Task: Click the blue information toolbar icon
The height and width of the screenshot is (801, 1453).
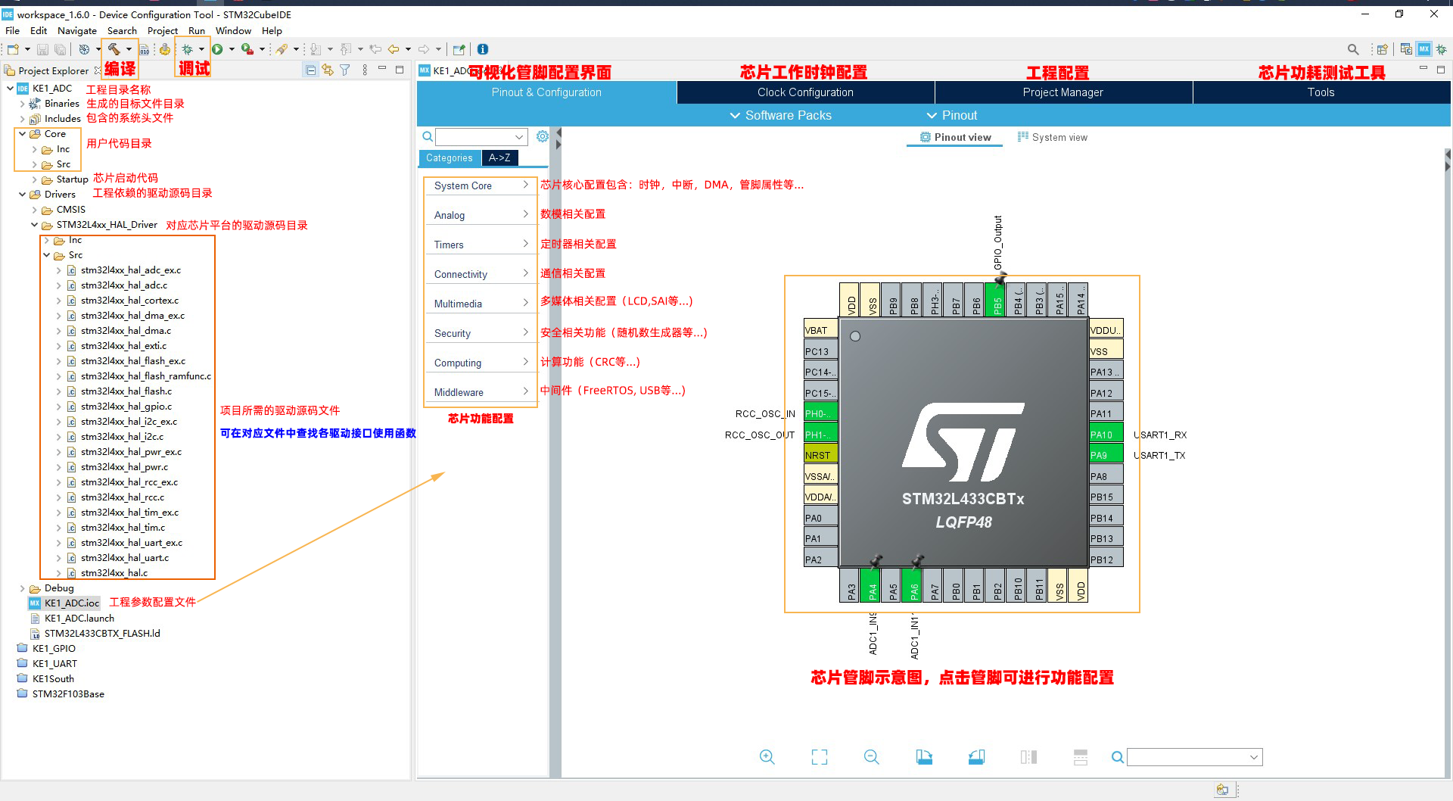Action: [x=483, y=49]
